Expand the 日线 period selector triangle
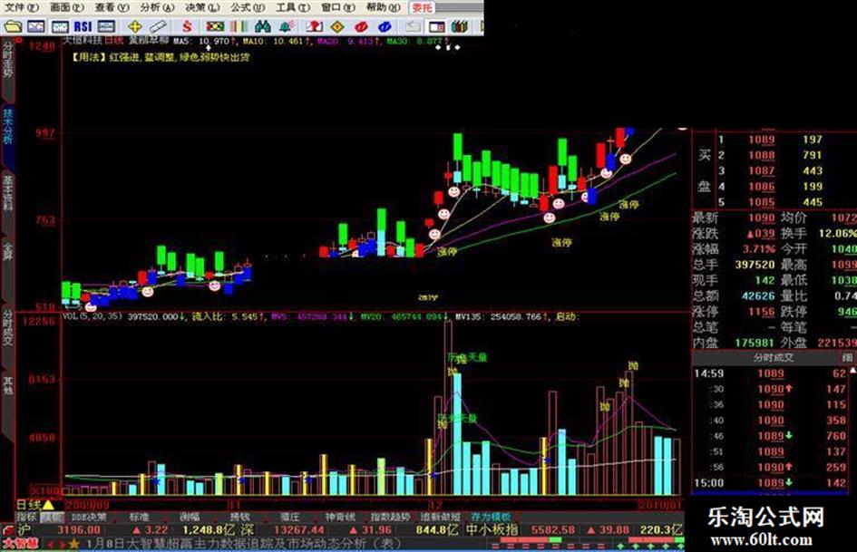Viewport: 857px width, 552px height. coord(47,505)
